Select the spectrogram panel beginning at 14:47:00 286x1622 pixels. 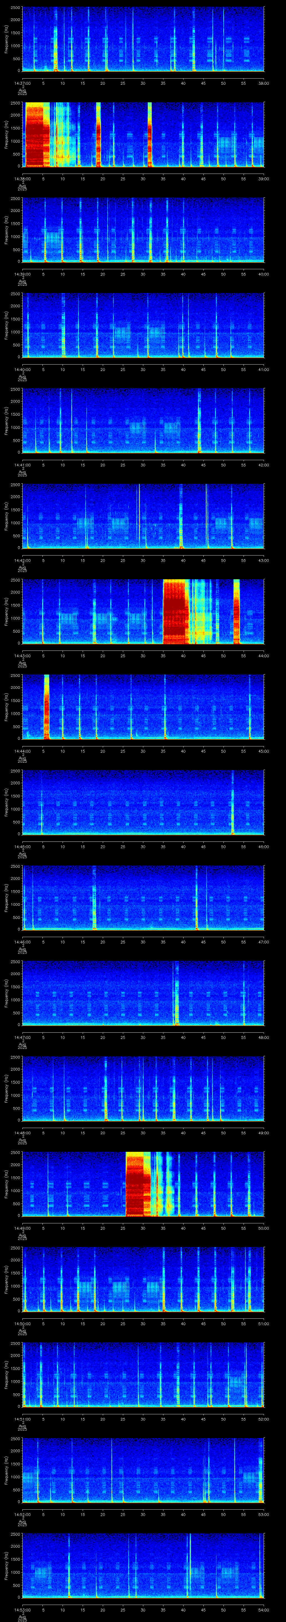tap(143, 994)
